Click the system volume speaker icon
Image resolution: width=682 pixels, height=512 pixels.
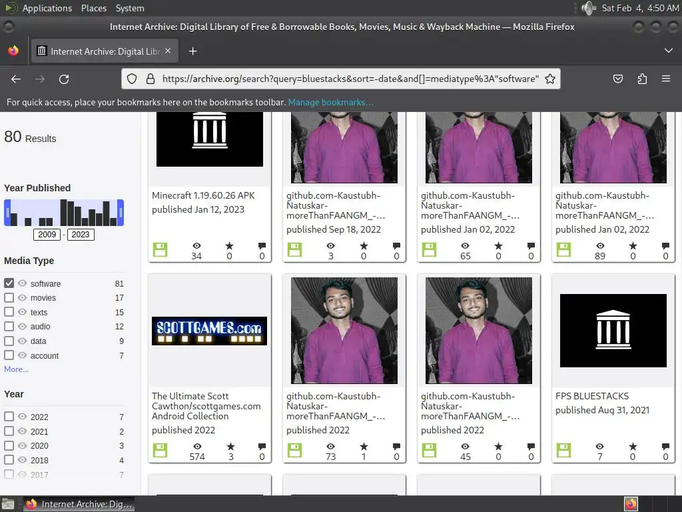point(589,8)
